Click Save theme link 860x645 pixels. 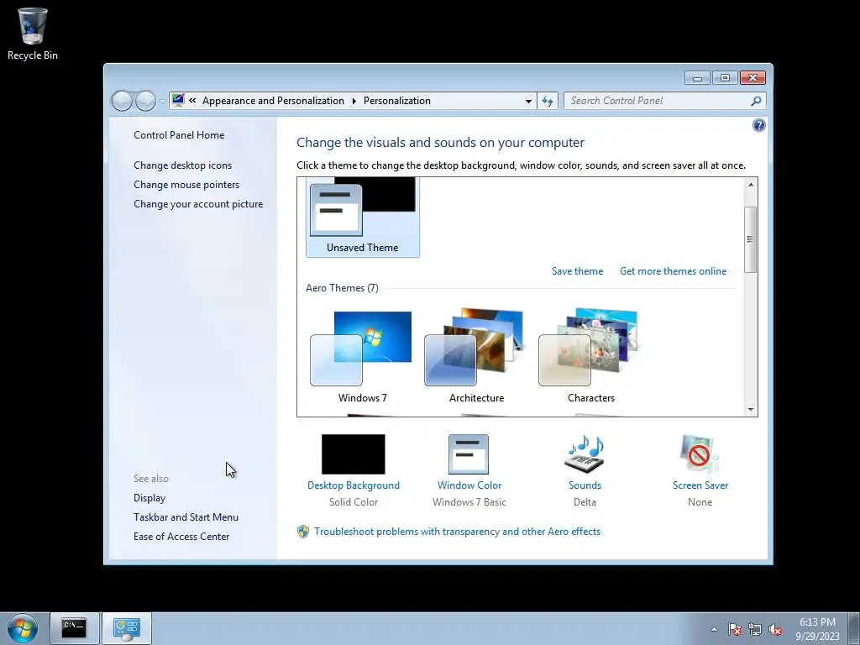(577, 271)
